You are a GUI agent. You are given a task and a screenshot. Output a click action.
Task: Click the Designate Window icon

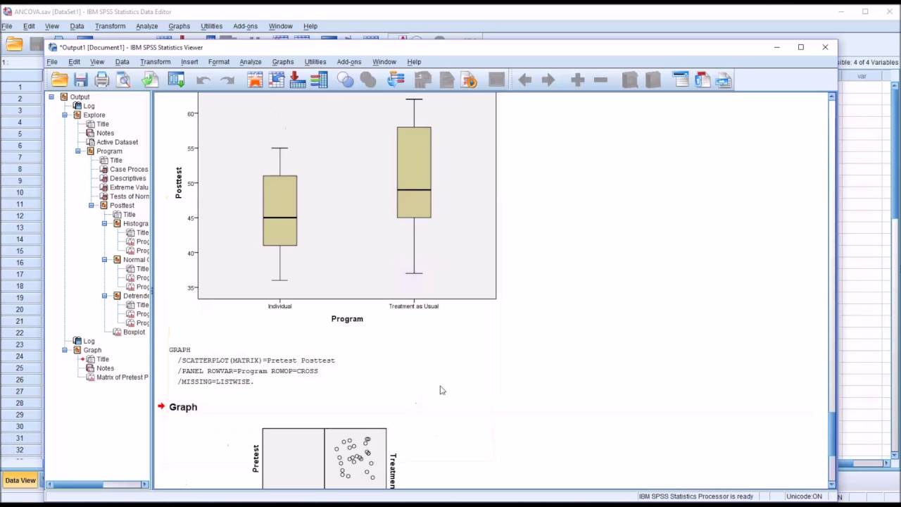point(497,80)
